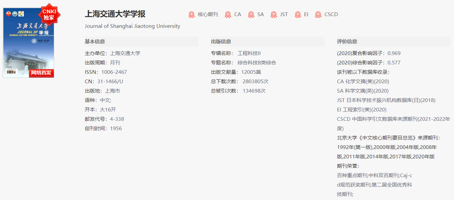454x200 pixels.
Task: Click the CN 31-1466/U value
Action: click(x=110, y=82)
